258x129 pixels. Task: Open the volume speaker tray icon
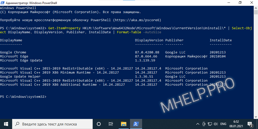click(215, 124)
